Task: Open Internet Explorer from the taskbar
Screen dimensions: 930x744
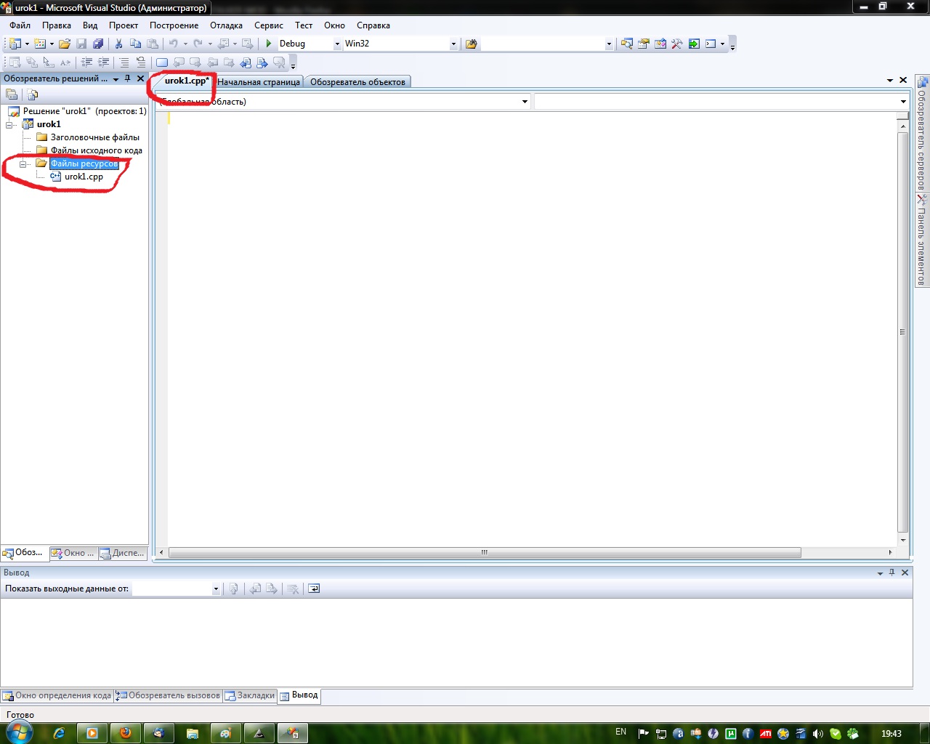Action: [59, 733]
